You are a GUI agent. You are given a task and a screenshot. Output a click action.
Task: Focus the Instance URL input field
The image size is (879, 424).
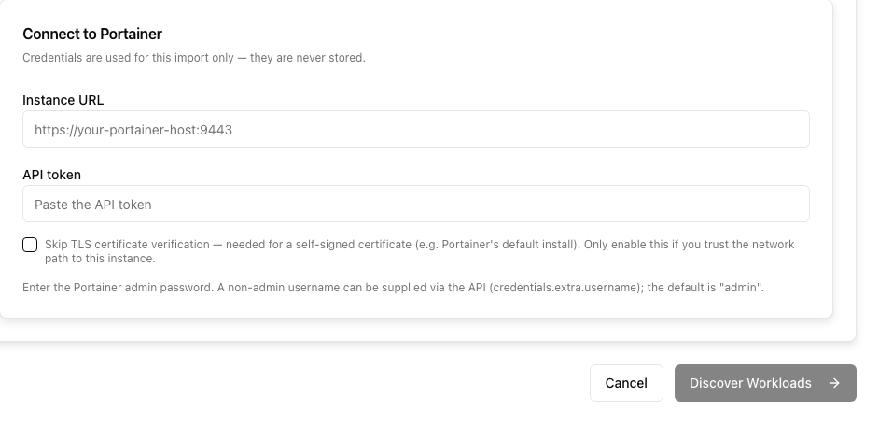click(416, 129)
